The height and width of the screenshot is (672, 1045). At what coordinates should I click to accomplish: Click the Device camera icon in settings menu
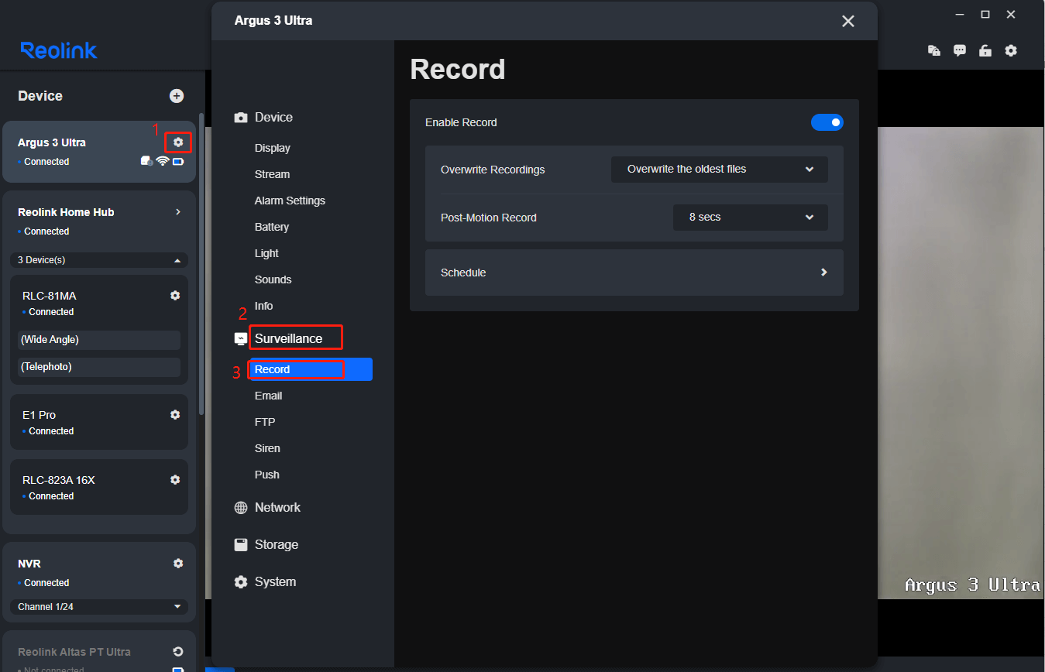[x=241, y=118]
